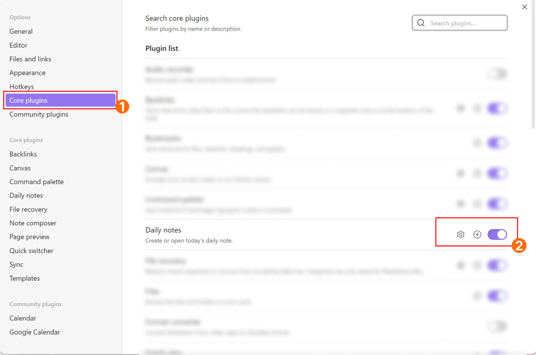Select the highlighted Core plugins tab

[60, 100]
